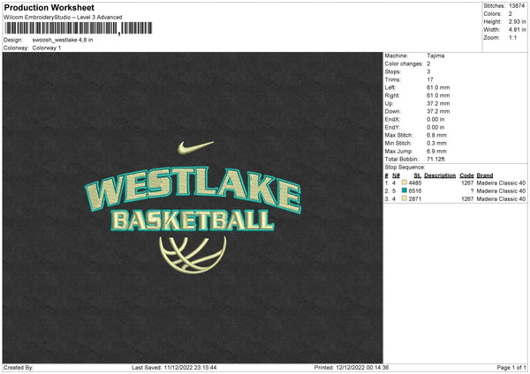Click the Color changes label
The width and height of the screenshot is (530, 374).
tap(404, 64)
